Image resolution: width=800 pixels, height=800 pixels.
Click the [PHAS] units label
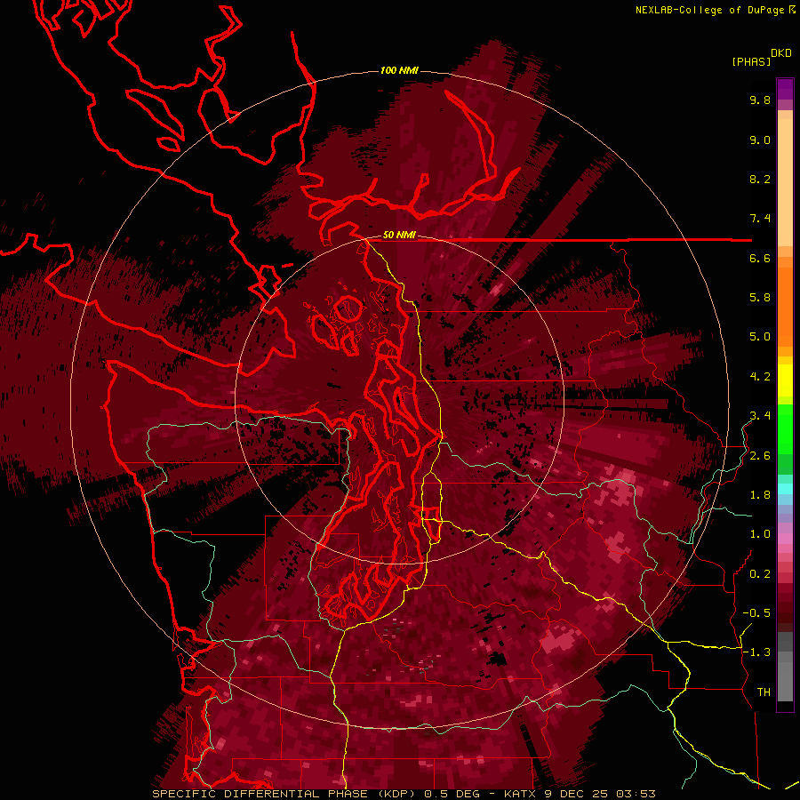(751, 61)
